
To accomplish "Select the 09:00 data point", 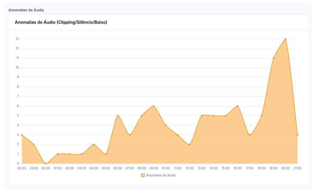I will pyautogui.click(x=154, y=106).
